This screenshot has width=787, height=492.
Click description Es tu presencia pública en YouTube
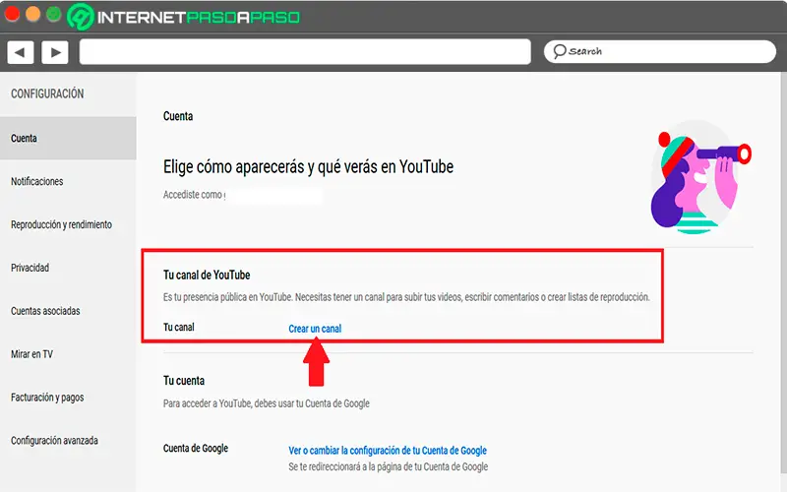406,297
